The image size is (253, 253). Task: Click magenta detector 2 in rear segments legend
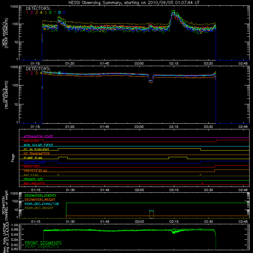[x=32, y=73]
